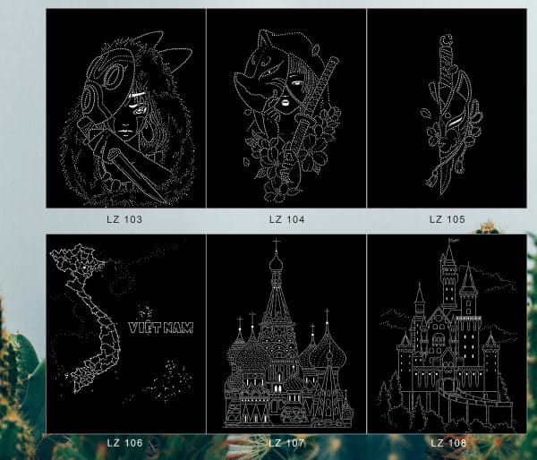
Task: Open the LZ 106 Vietnam map design
Action: pyautogui.click(x=125, y=333)
